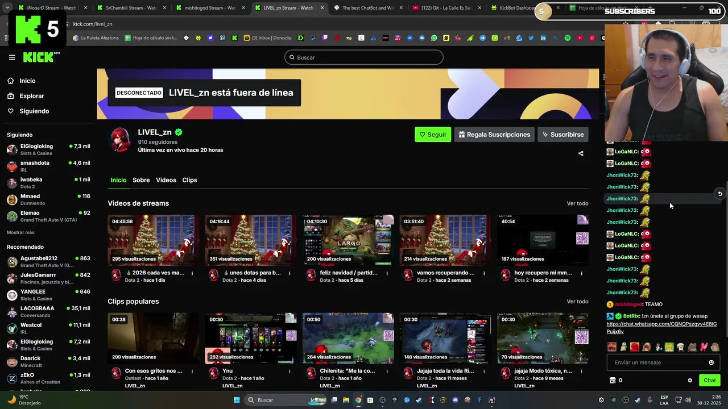Click the Kick search field 'Buscar'

(x=364, y=57)
